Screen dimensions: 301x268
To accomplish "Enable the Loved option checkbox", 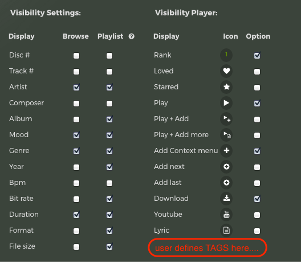I will (257, 72).
